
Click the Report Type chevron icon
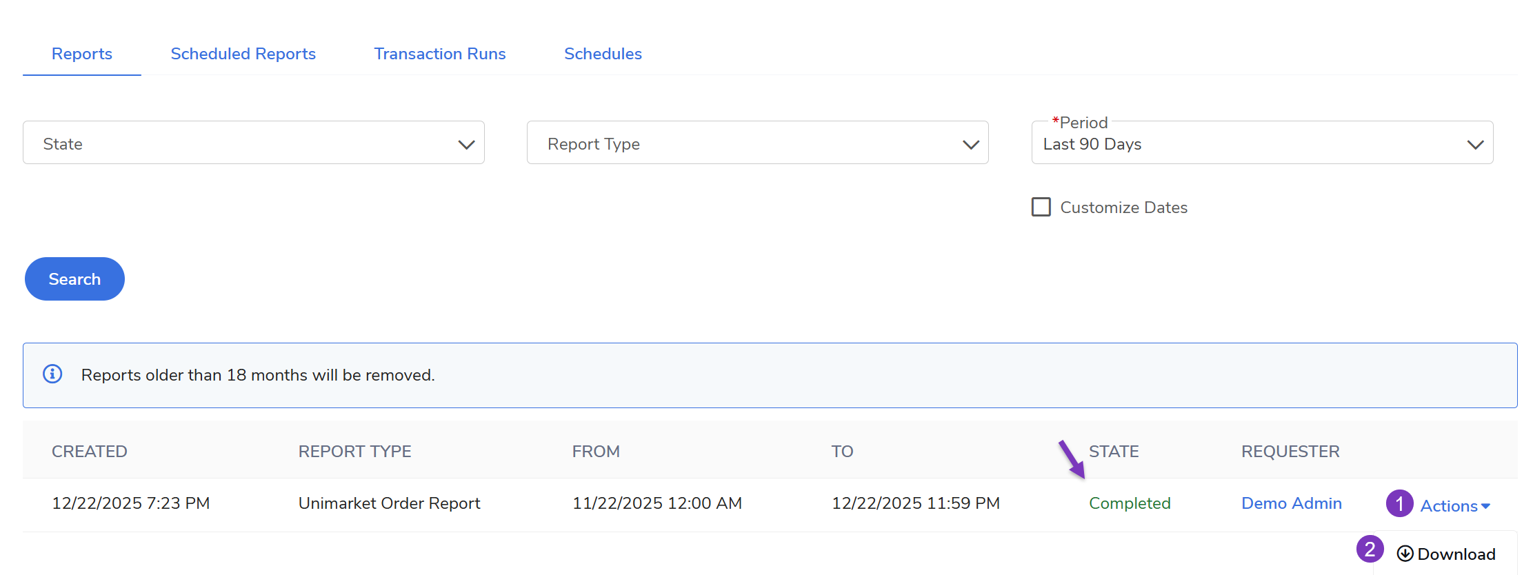[970, 144]
